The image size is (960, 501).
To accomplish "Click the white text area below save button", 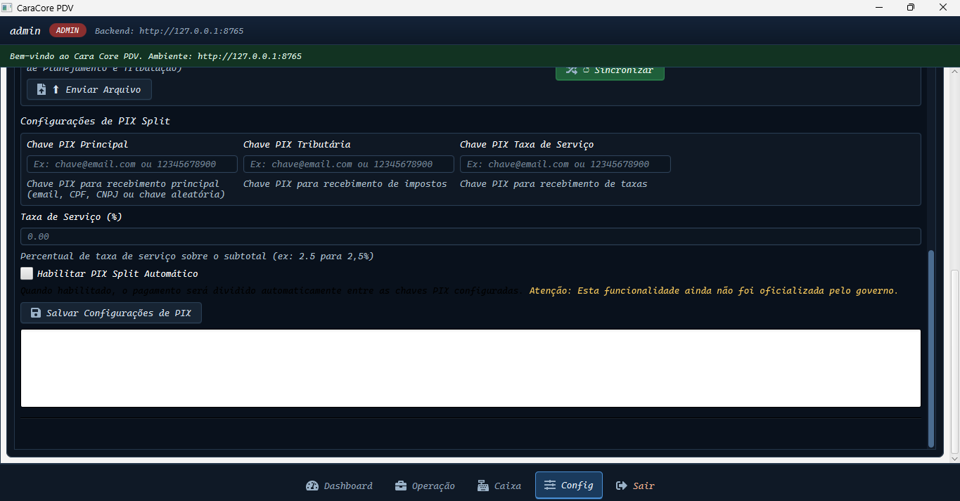I will (471, 368).
